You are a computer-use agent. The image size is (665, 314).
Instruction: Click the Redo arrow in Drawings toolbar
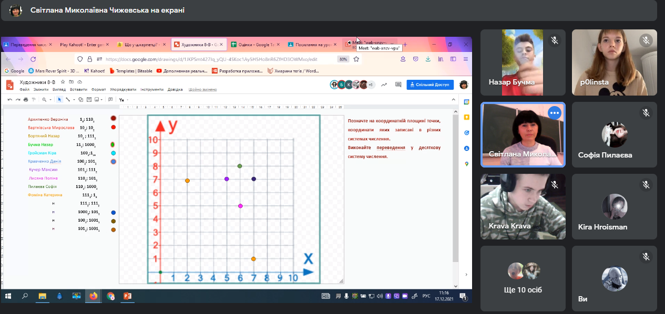coord(18,100)
